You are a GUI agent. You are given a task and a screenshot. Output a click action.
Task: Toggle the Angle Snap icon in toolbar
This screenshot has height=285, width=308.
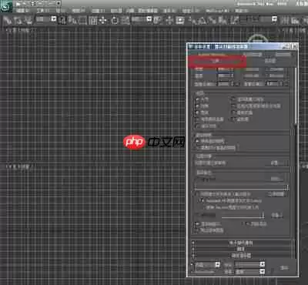click(203, 21)
